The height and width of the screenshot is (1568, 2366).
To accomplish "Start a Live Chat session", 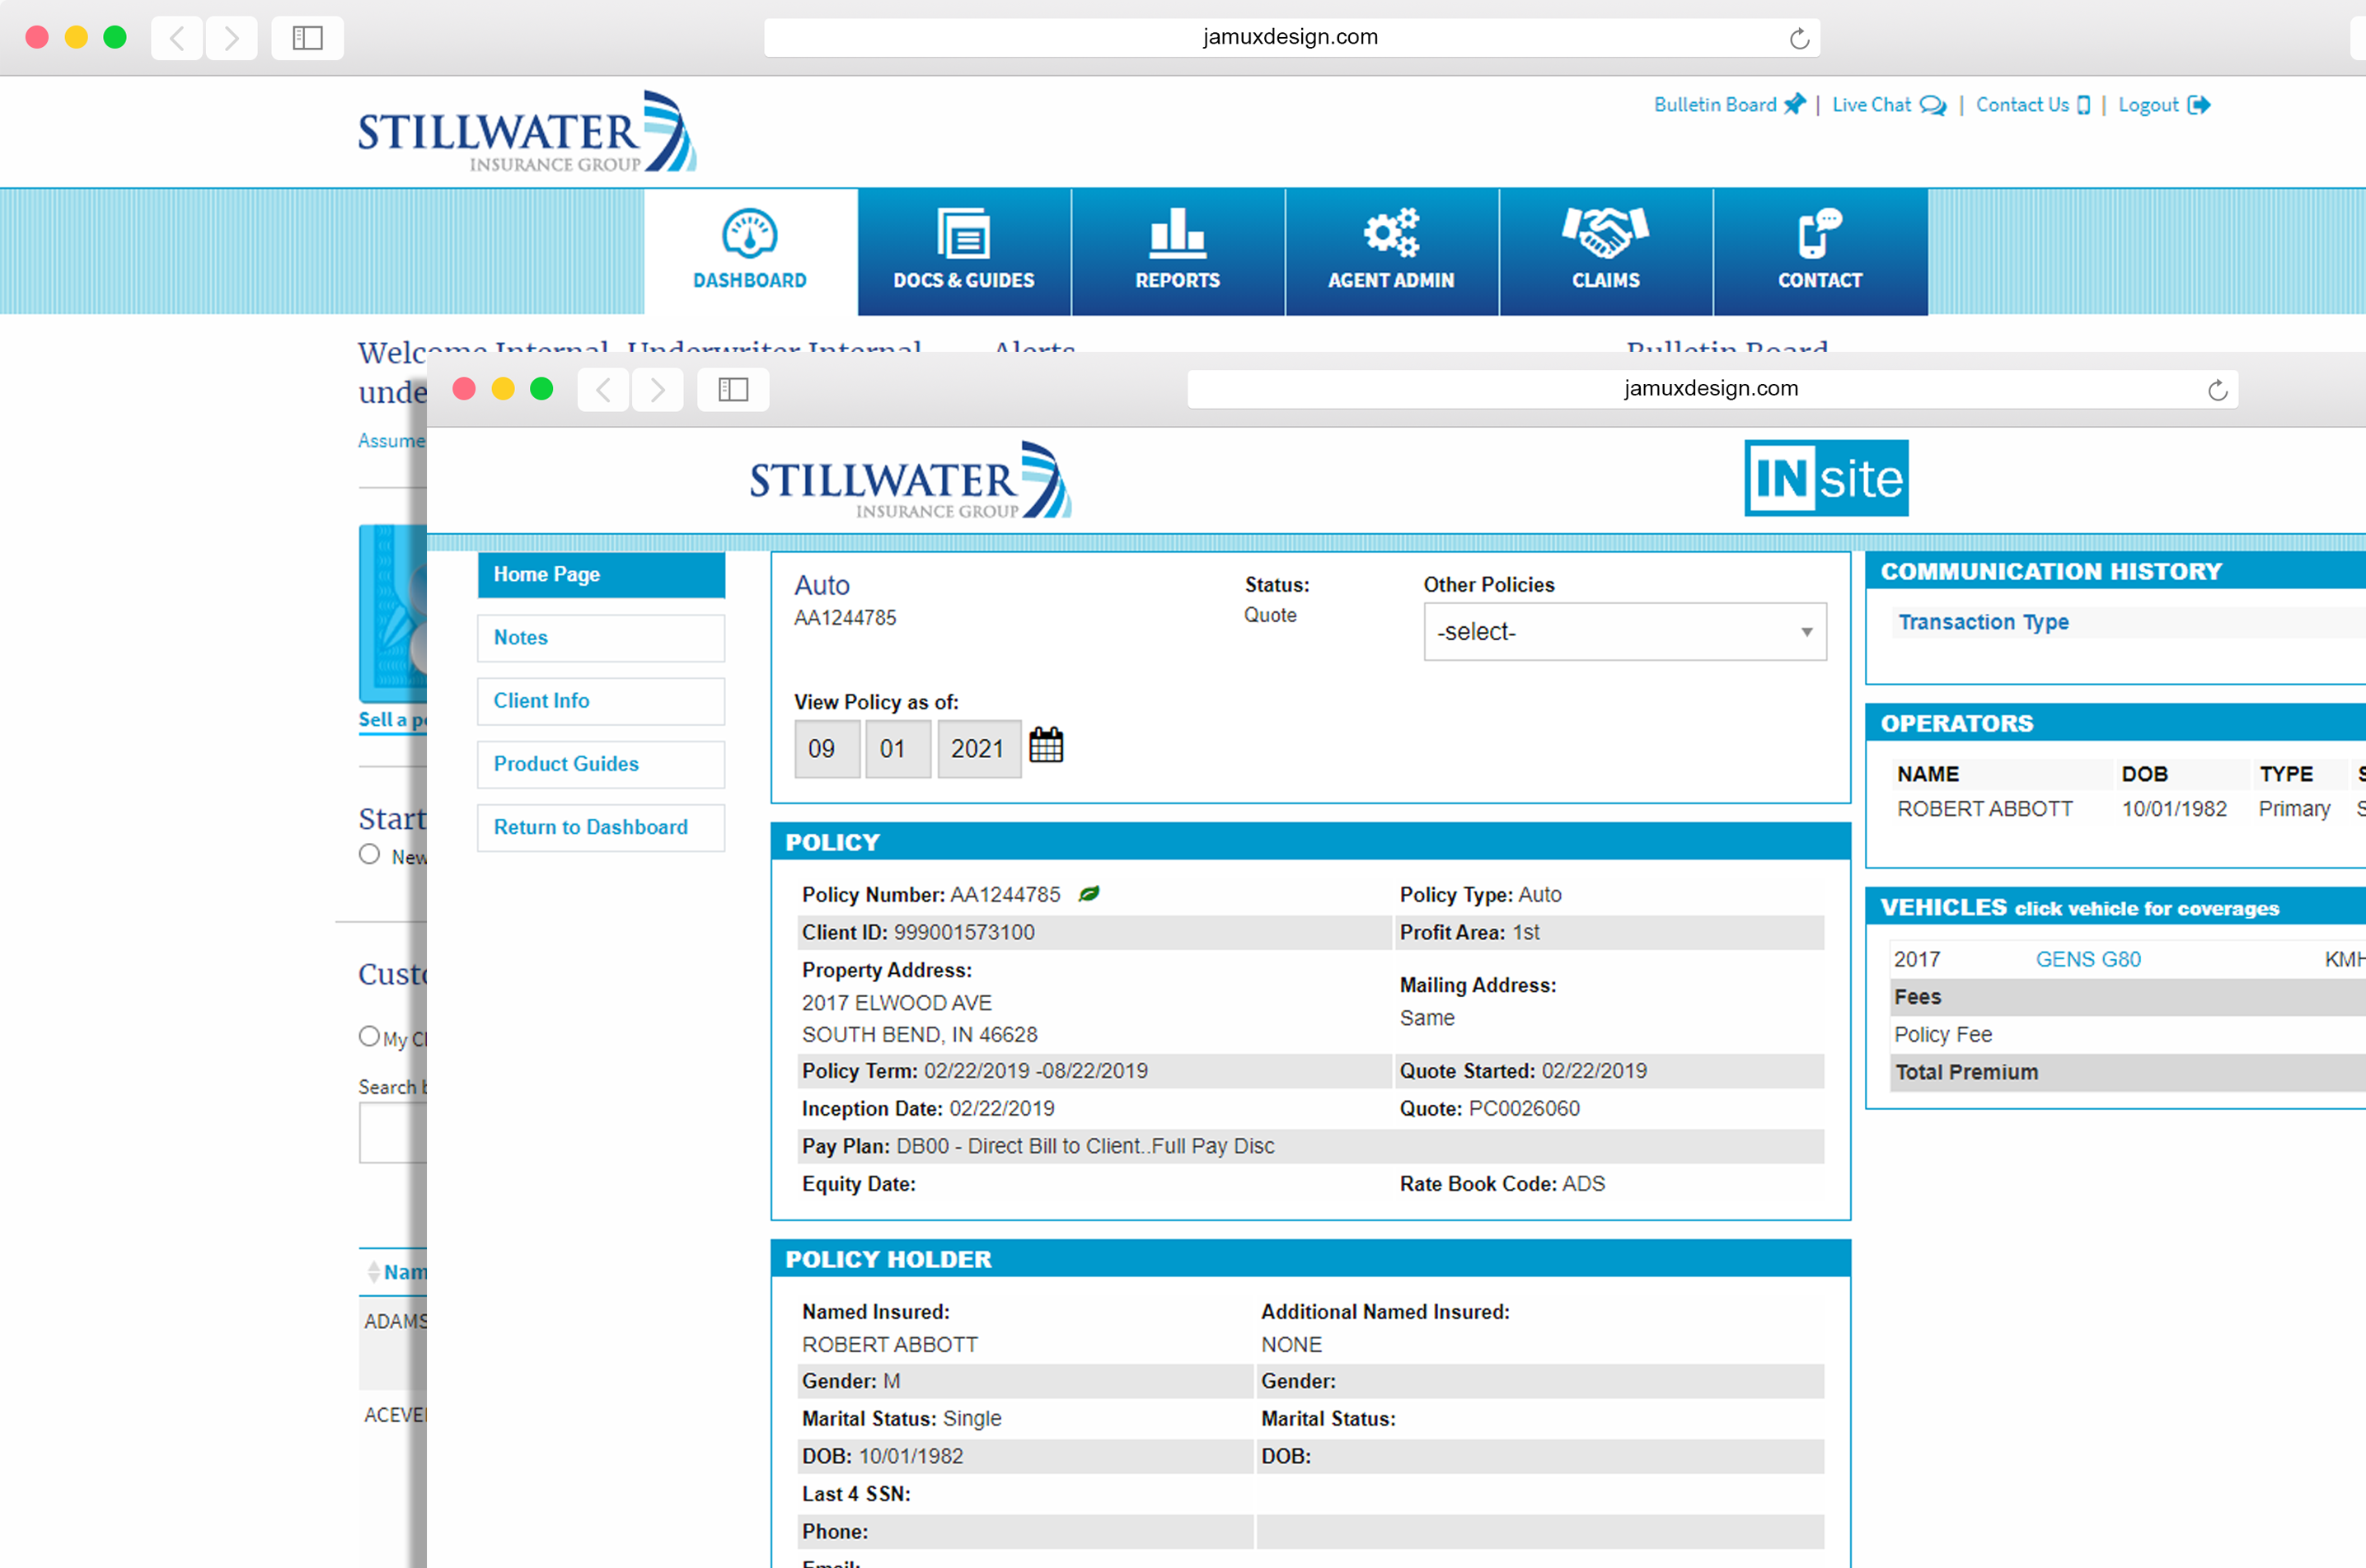I will [1888, 105].
